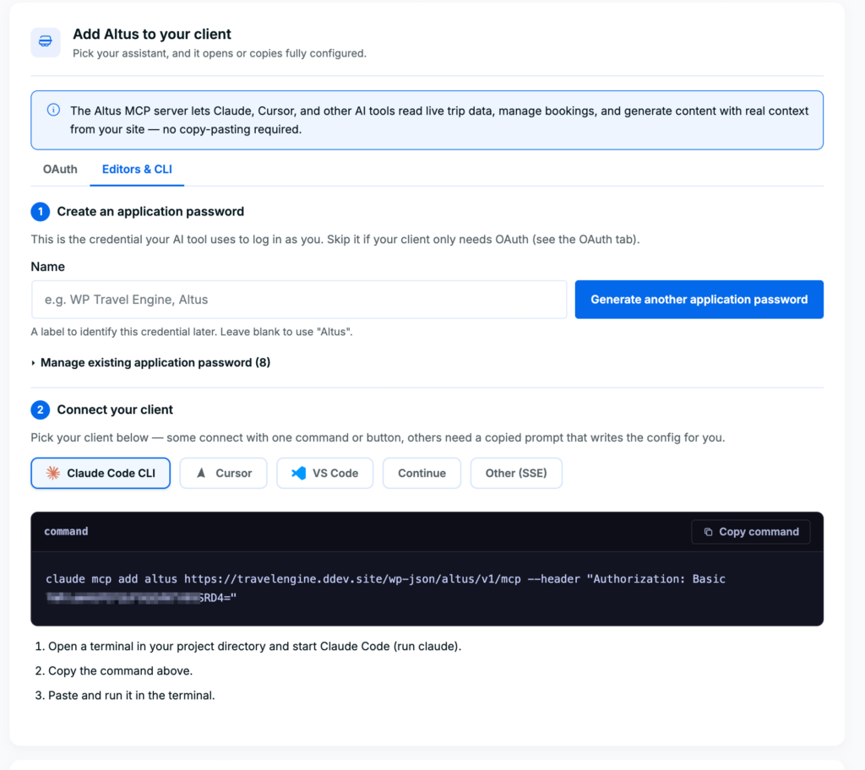The width and height of the screenshot is (865, 770).
Task: Click the copy icon in command box
Action: tap(709, 532)
